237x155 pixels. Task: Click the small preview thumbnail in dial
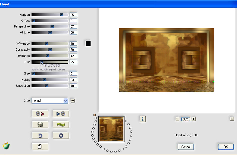[111, 129]
